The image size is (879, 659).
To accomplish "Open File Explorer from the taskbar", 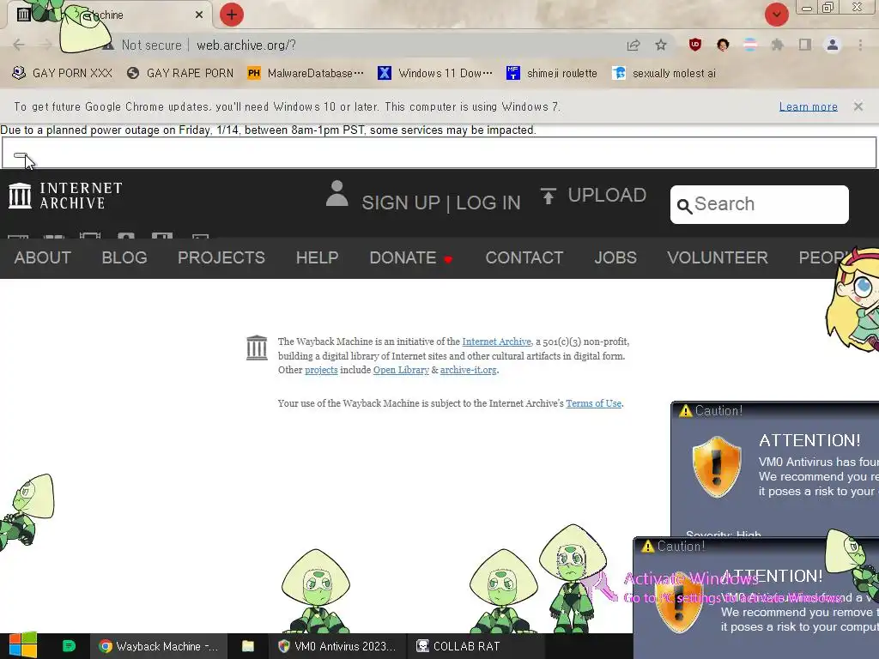I will (248, 646).
